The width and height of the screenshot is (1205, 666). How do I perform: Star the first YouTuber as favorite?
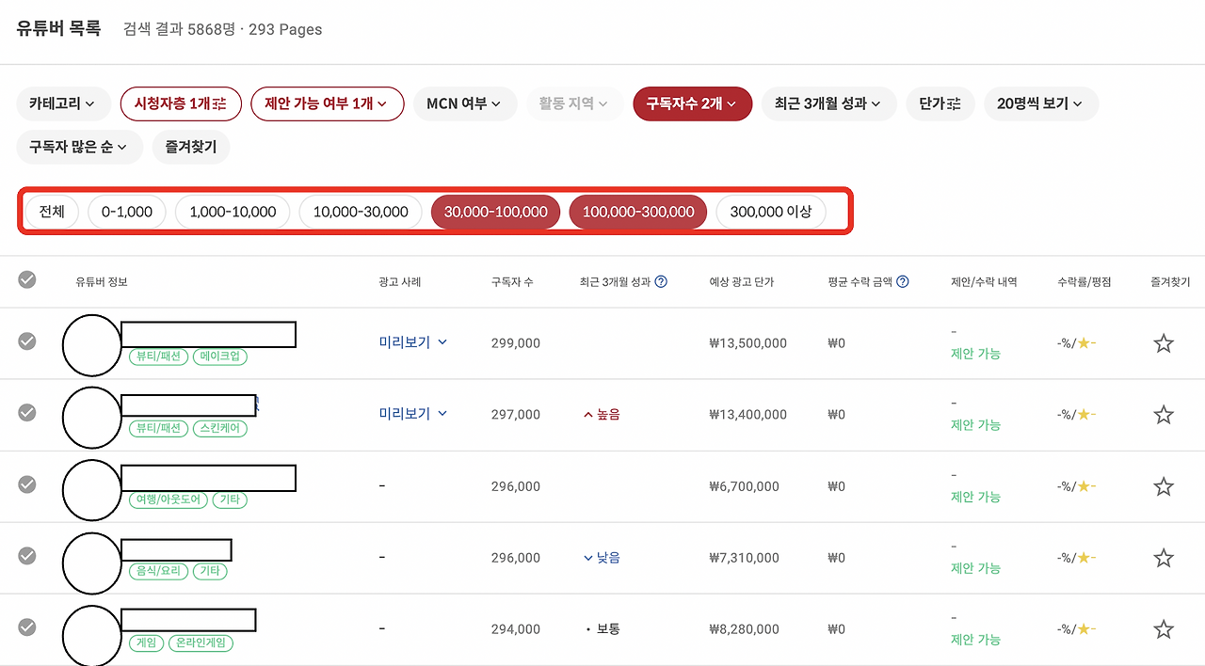(x=1164, y=342)
